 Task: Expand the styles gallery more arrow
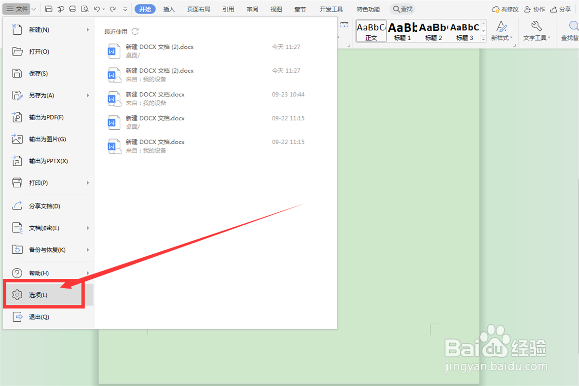coord(483,38)
